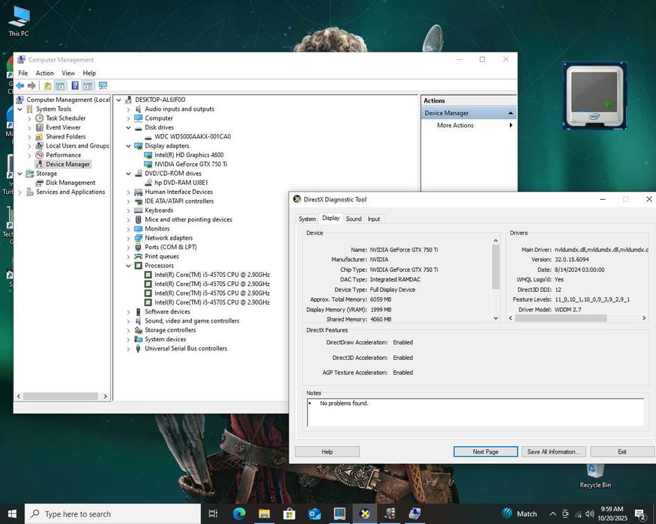Open Microsoft Store from the taskbar
The height and width of the screenshot is (524, 656).
[x=289, y=514]
